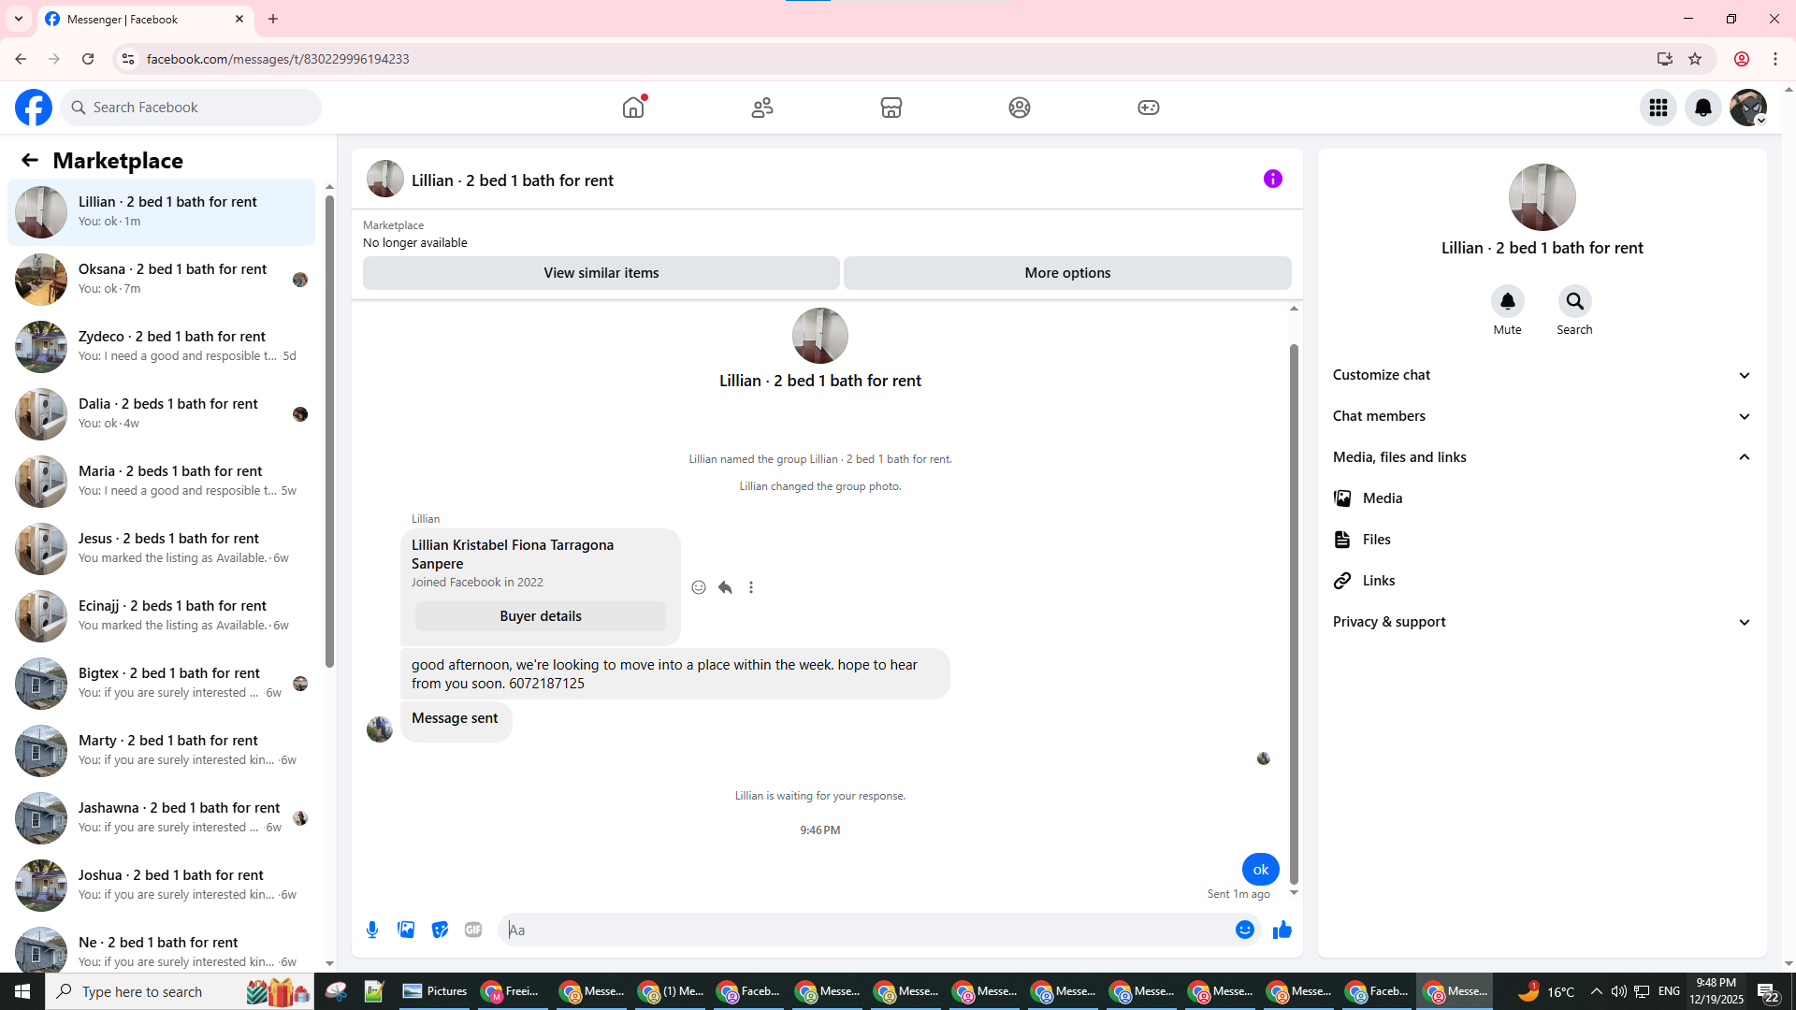
Task: Open the GIF picker icon
Action: click(473, 930)
